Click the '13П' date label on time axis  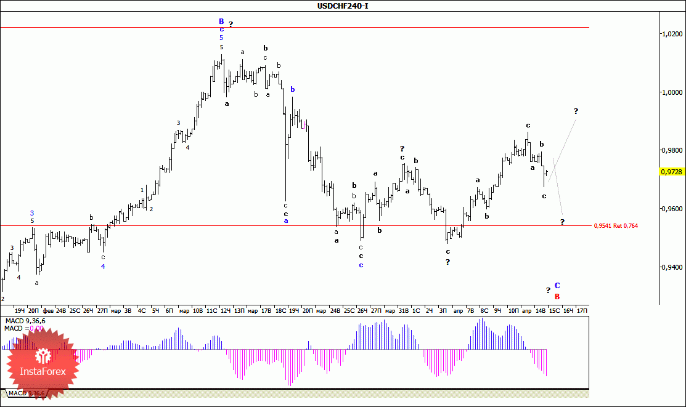click(x=239, y=311)
